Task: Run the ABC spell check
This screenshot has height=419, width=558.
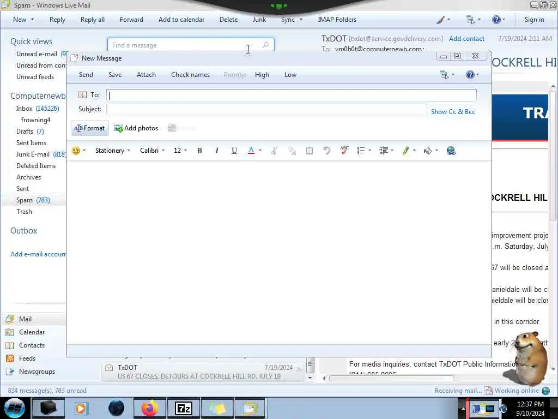Action: [344, 151]
